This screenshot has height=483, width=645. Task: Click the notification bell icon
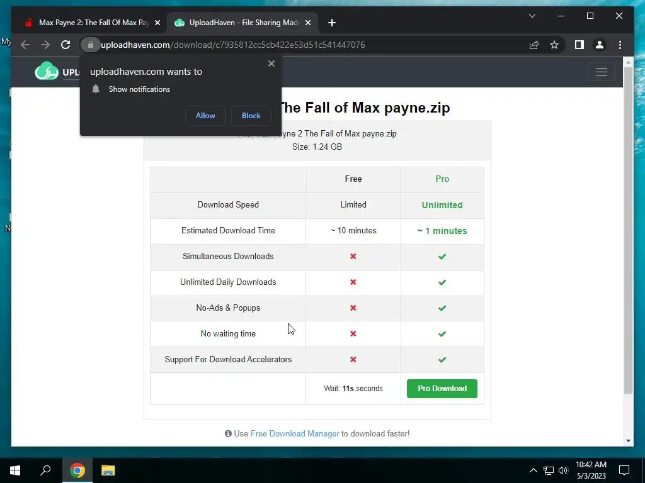pyautogui.click(x=96, y=89)
